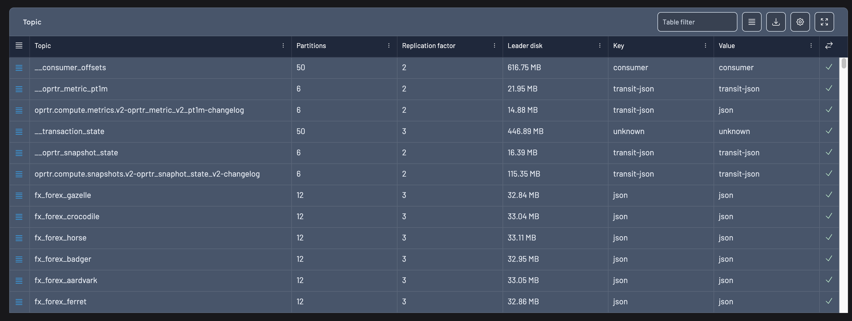852x321 pixels.
Task: Open the Partitions column options menu
Action: click(x=389, y=46)
